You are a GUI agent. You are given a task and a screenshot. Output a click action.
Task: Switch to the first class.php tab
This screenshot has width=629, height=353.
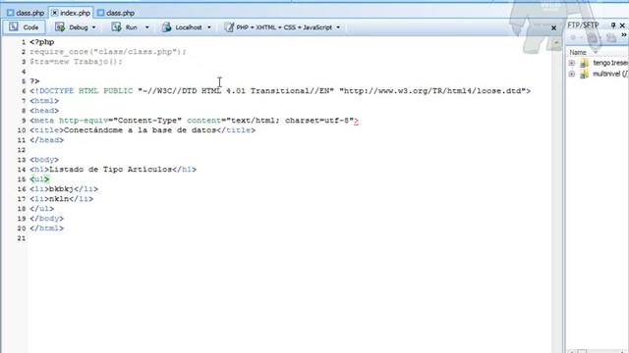click(26, 13)
